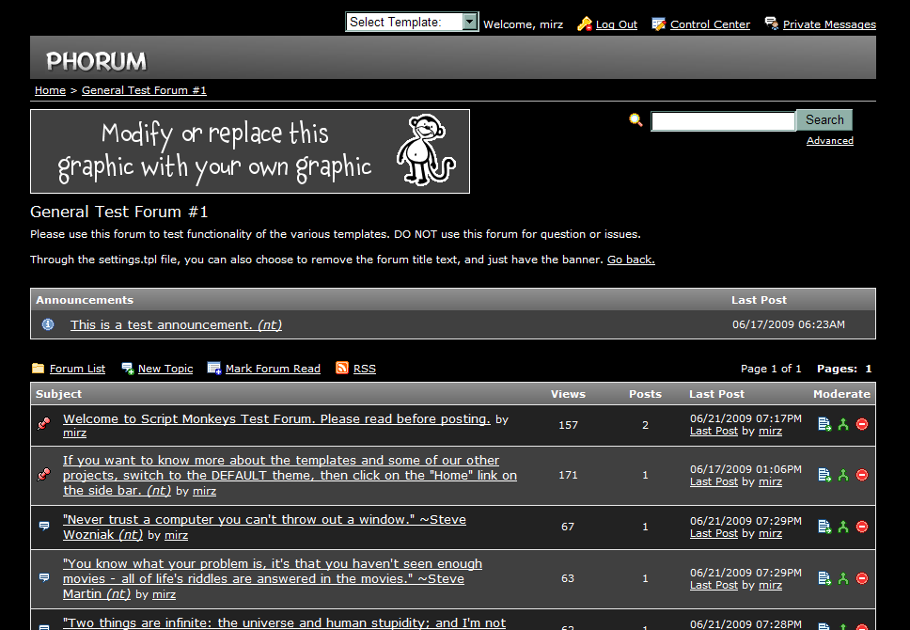Click Last Post link in Steve Martin row
The image size is (910, 630).
(x=714, y=585)
